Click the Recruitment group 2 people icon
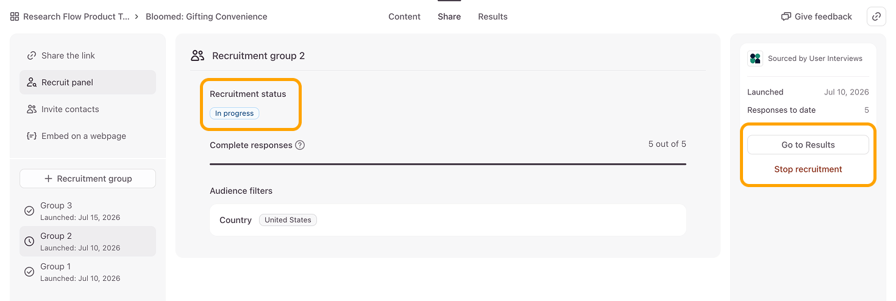The height and width of the screenshot is (301, 896). click(197, 55)
